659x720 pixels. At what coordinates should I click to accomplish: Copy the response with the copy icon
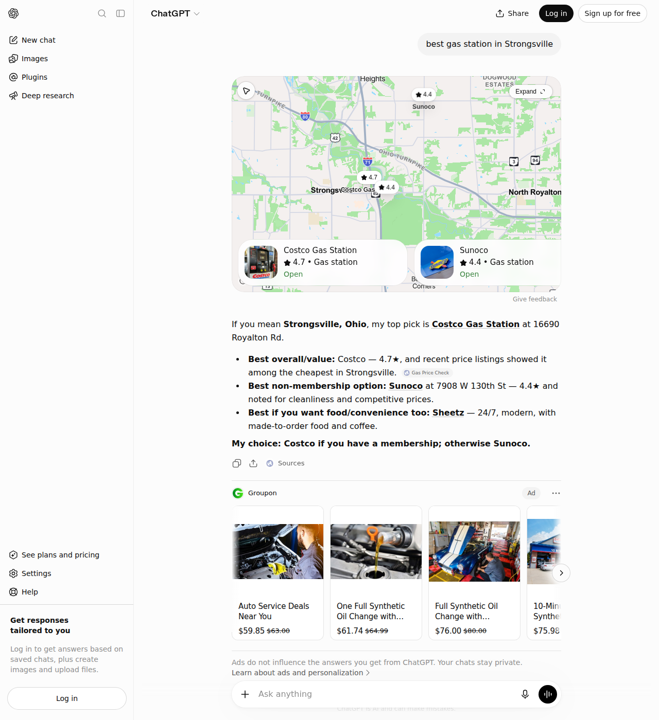coord(237,463)
